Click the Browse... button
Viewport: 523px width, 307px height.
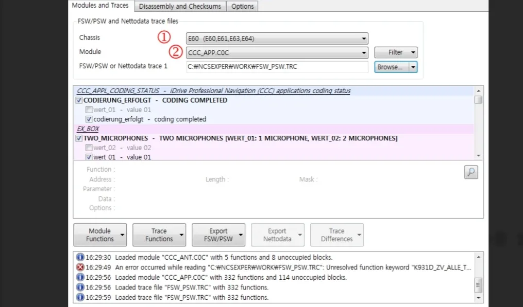391,67
